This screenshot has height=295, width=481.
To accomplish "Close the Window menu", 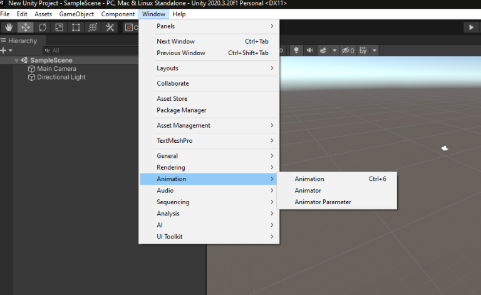I will (x=153, y=14).
